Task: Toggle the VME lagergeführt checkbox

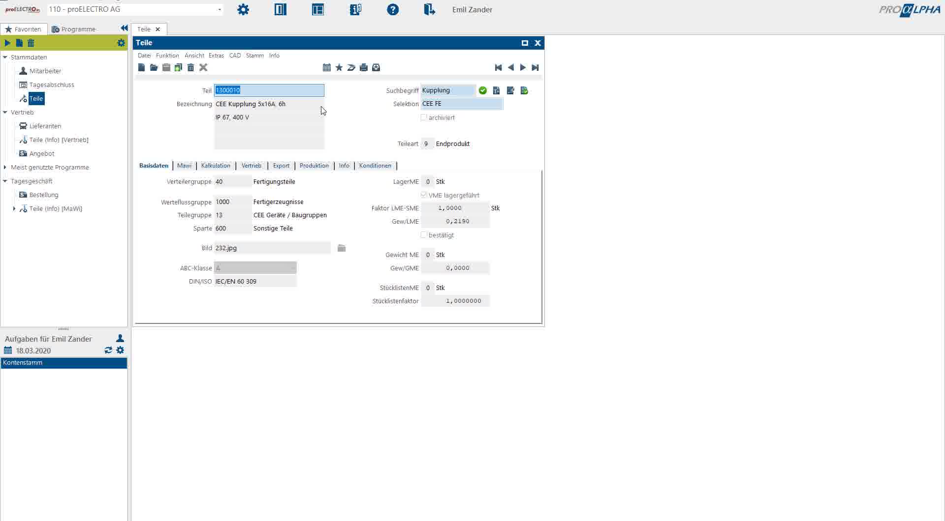Action: point(424,195)
